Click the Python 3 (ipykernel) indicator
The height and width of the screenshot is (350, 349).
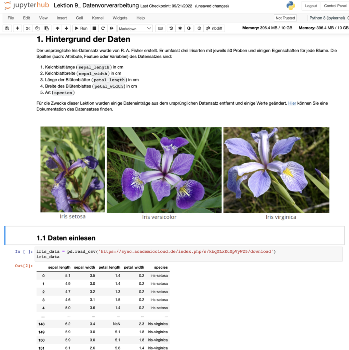tap(327, 18)
